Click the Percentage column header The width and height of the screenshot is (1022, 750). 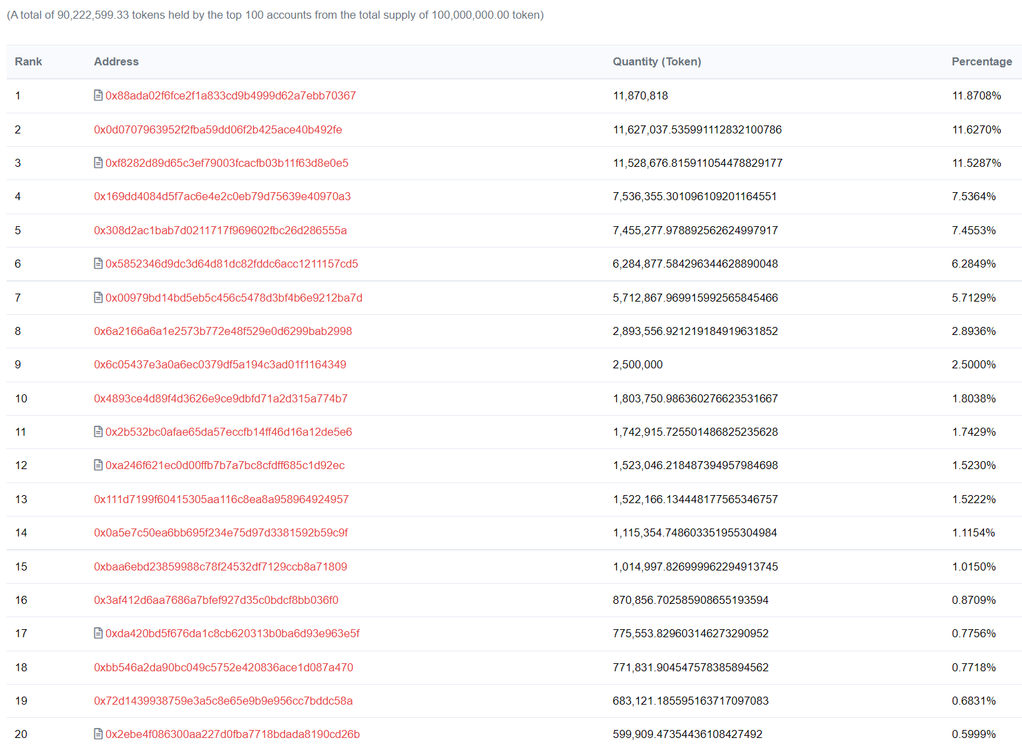[982, 61]
